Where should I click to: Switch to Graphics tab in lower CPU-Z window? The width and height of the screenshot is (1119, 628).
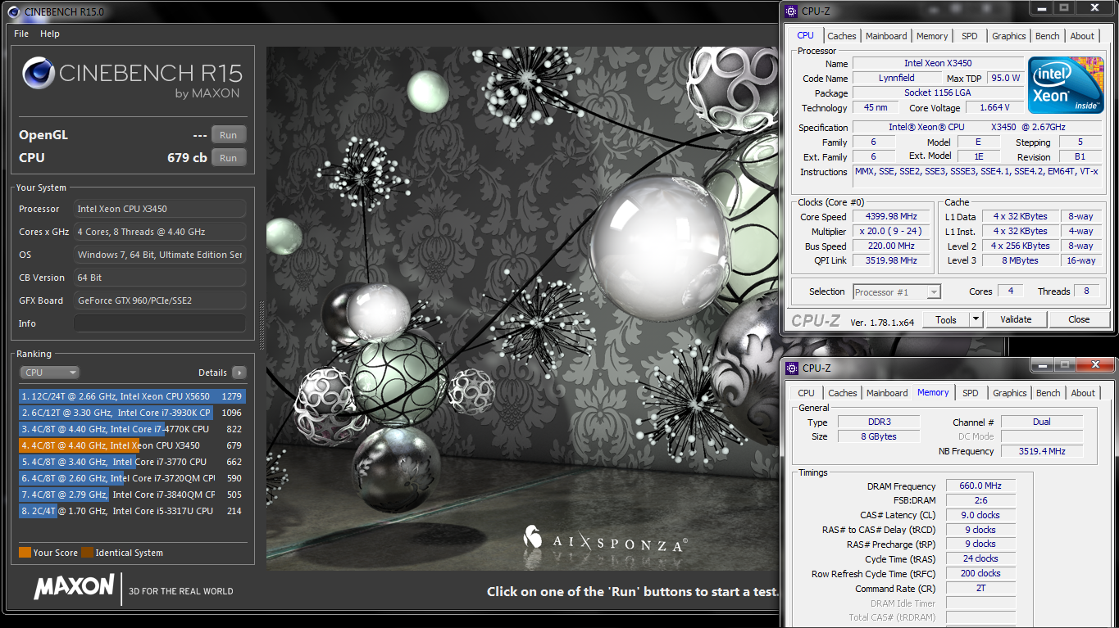pos(1009,393)
